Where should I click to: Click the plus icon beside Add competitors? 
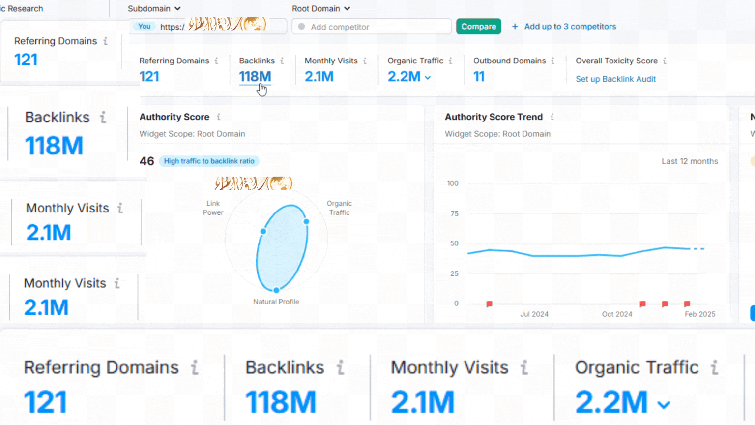tap(515, 27)
